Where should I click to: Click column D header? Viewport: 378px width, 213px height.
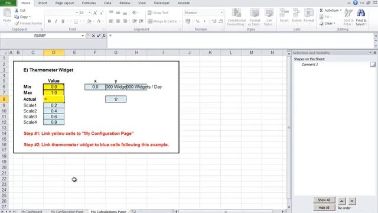click(x=54, y=53)
